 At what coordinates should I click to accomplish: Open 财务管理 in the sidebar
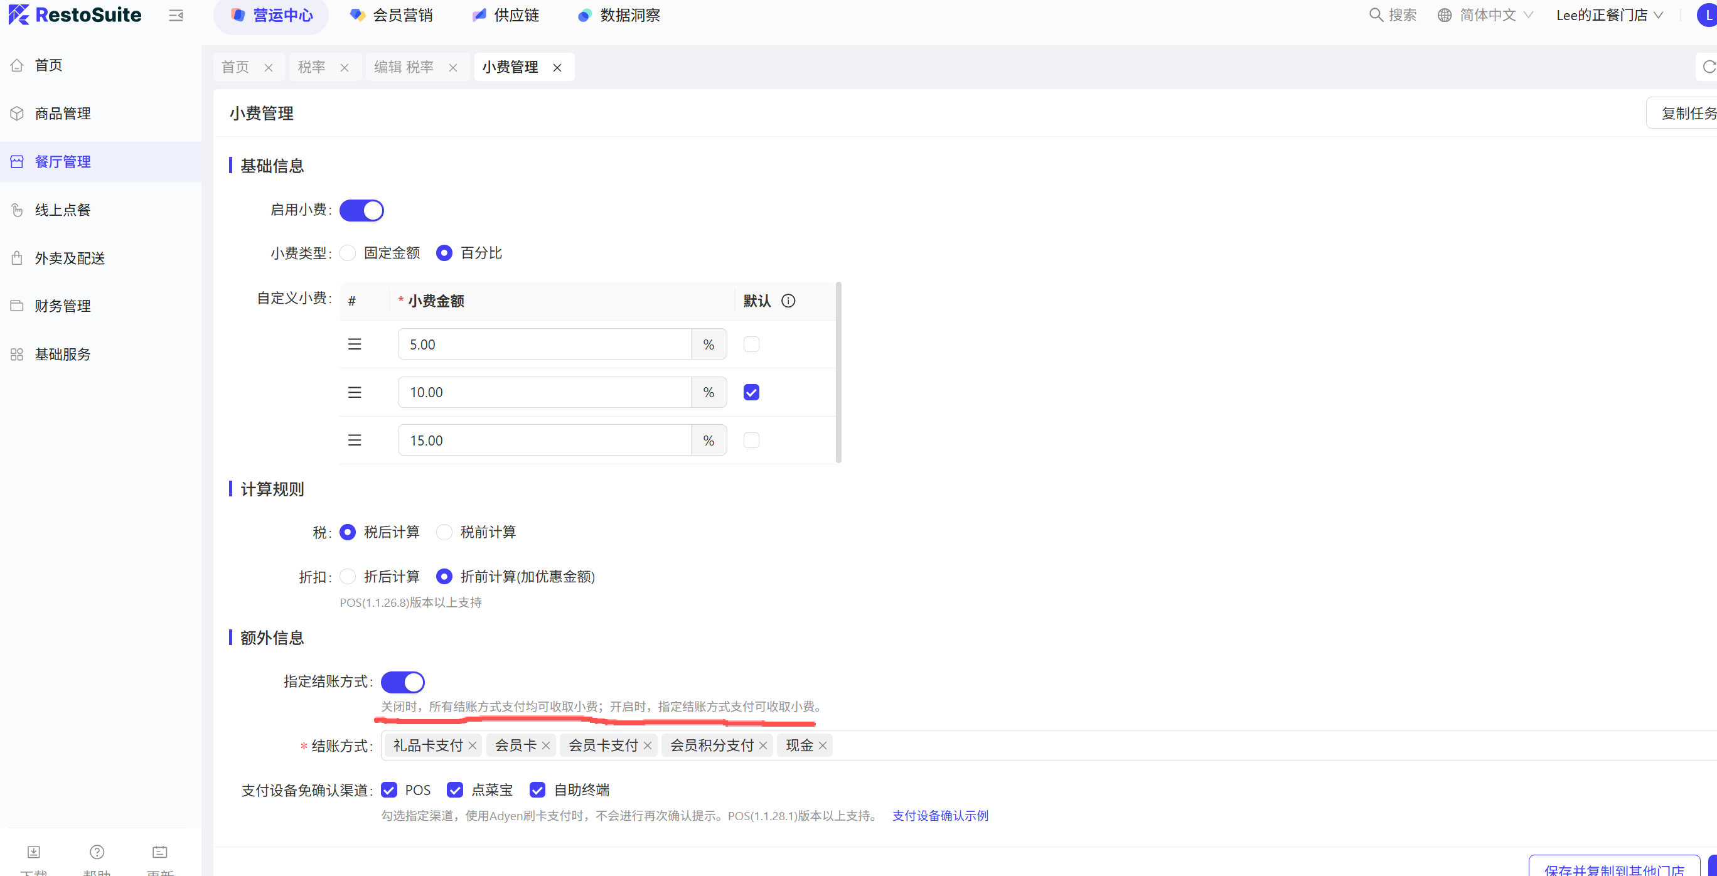tap(63, 306)
